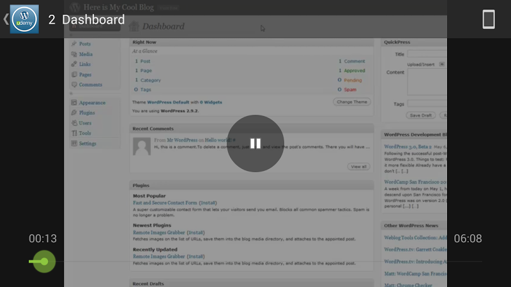Screen dimensions: 511x287
Task: Click the Comments bubble icon
Action: click(74, 85)
